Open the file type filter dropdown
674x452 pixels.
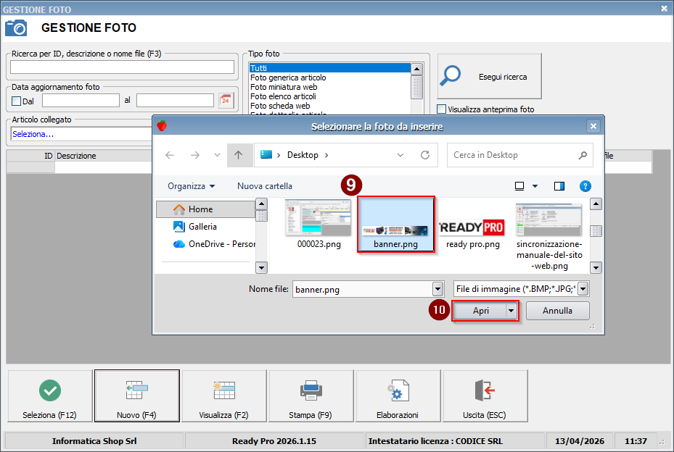point(583,289)
